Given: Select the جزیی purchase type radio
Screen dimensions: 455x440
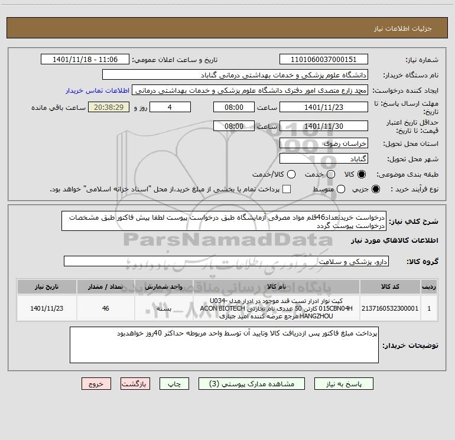Looking at the screenshot, I should click(375, 189).
